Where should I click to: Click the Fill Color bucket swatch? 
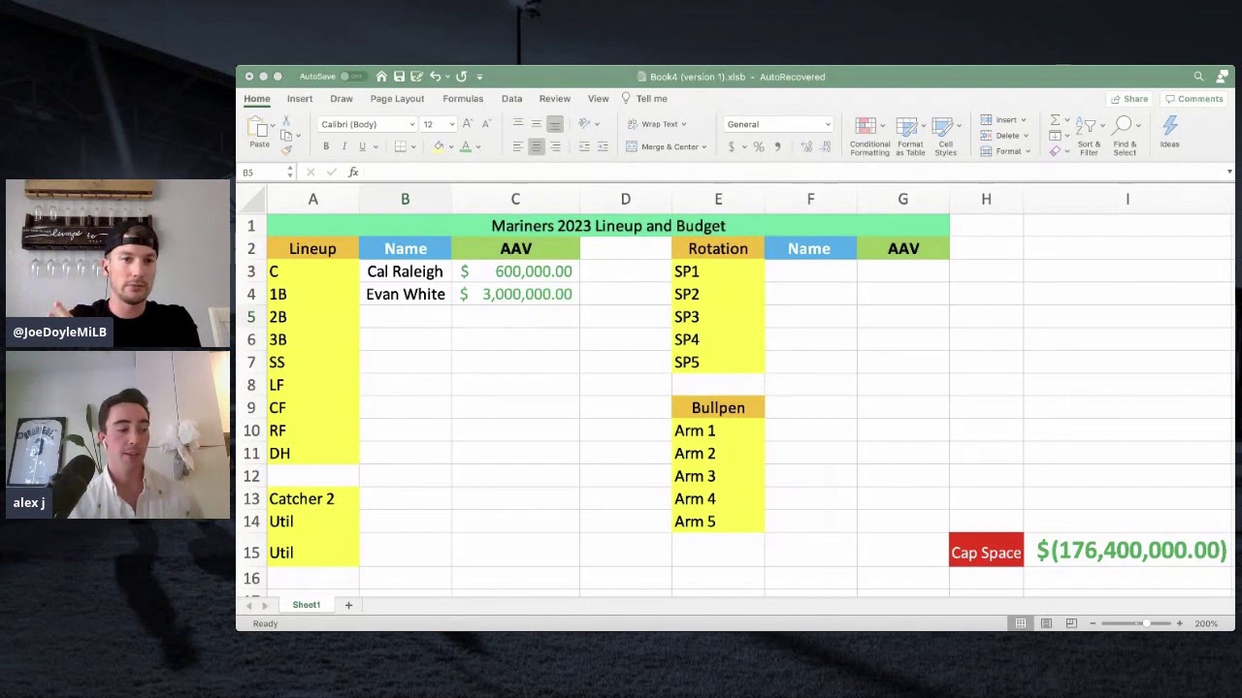pyautogui.click(x=439, y=146)
